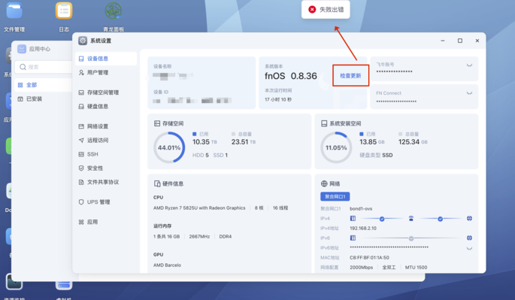515x300 pixels.
Task: Reveal the hidden 飞牛账号 value
Action: pos(469,65)
